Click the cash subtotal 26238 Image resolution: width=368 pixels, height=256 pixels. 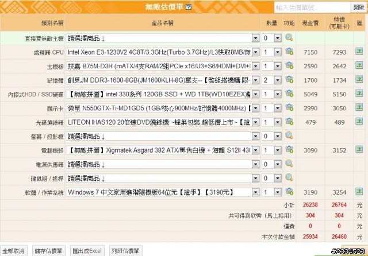coord(310,205)
